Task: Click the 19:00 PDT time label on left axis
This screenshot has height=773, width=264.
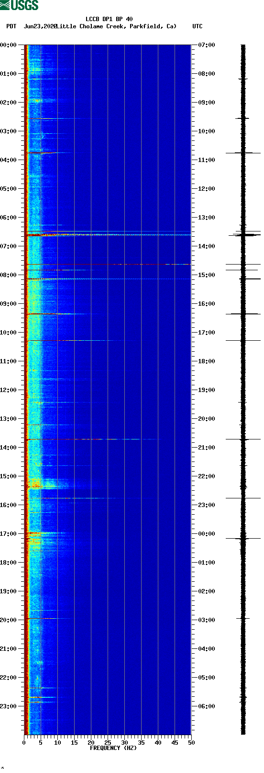Action: click(x=9, y=591)
